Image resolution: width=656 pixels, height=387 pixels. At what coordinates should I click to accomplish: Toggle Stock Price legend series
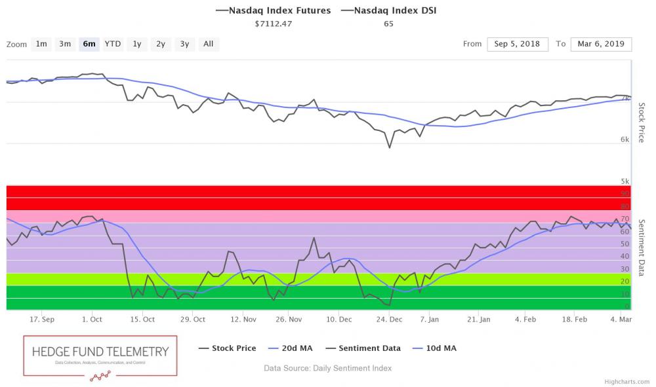point(227,348)
